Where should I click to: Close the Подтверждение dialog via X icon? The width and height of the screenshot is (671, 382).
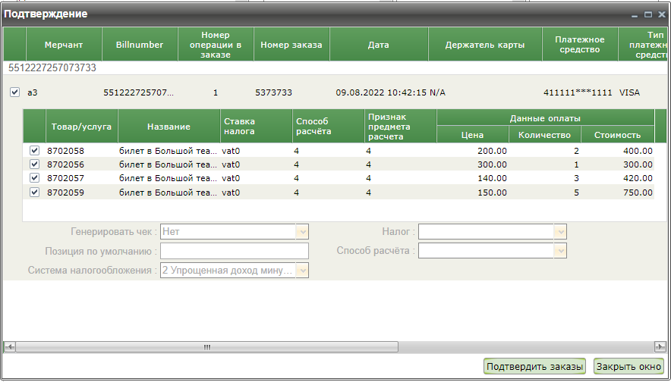coord(661,14)
